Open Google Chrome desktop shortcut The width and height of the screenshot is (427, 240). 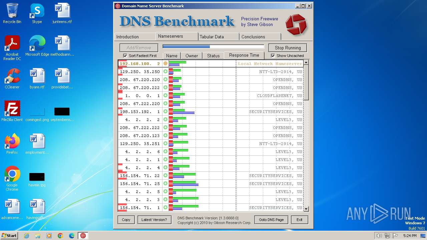click(x=12, y=178)
